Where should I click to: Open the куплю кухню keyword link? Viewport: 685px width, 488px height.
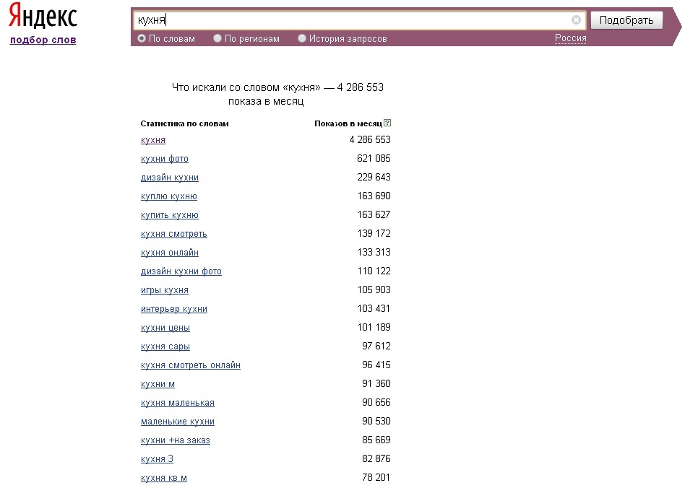point(169,196)
